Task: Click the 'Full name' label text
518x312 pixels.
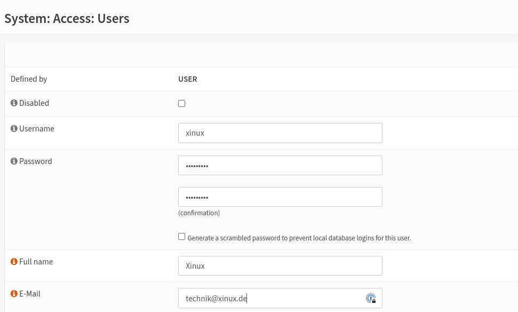Action: [36, 262]
